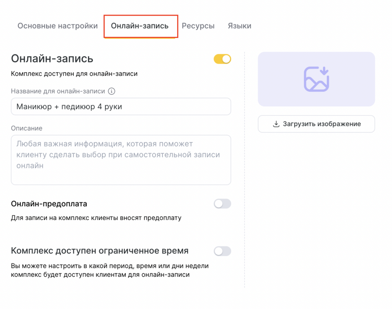Focus the field containing Маникюр + педикюр 4 руки
Viewport: 392px width, 309px height.
pyautogui.click(x=121, y=107)
